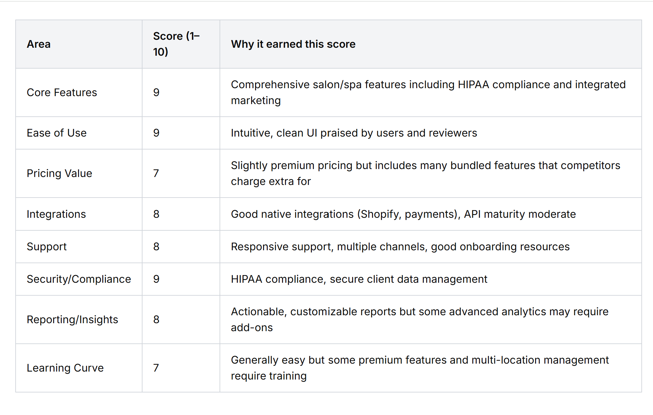Screen dimensions: 653x415
Task: Select the 'Intuitive, clean UI' explanation text
Action: click(354, 133)
